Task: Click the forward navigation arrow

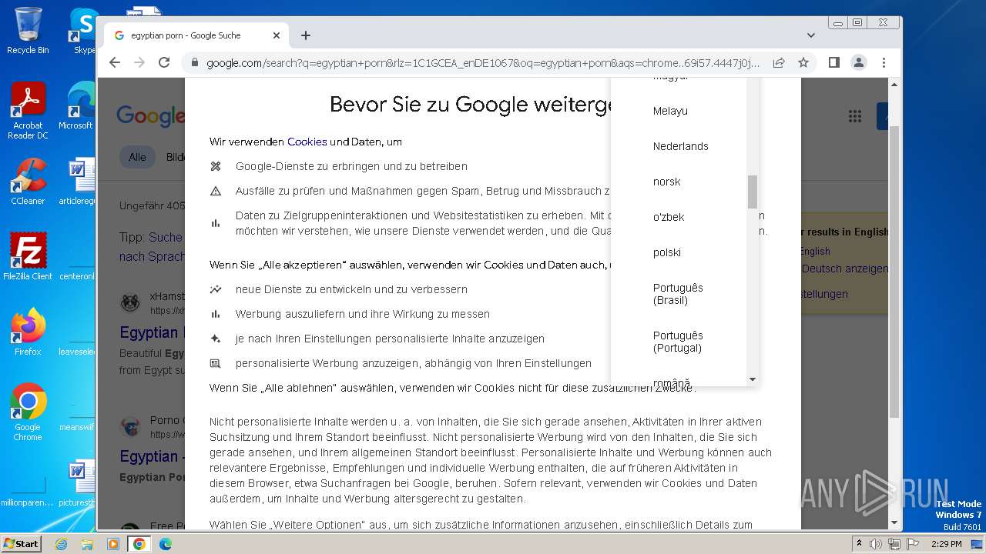Action: (x=139, y=62)
